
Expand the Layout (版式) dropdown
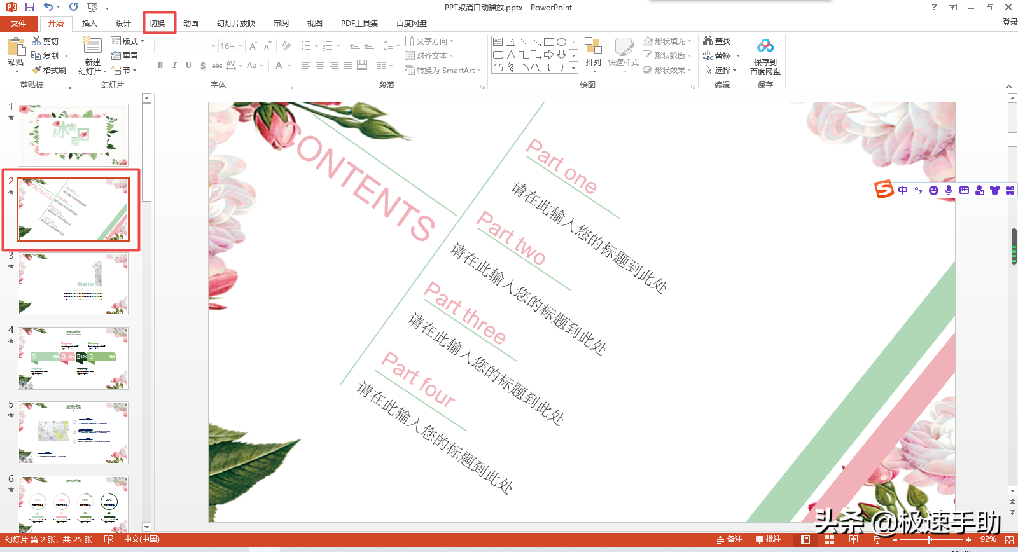(127, 41)
